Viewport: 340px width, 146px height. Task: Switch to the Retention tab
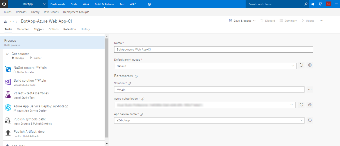coord(70,29)
